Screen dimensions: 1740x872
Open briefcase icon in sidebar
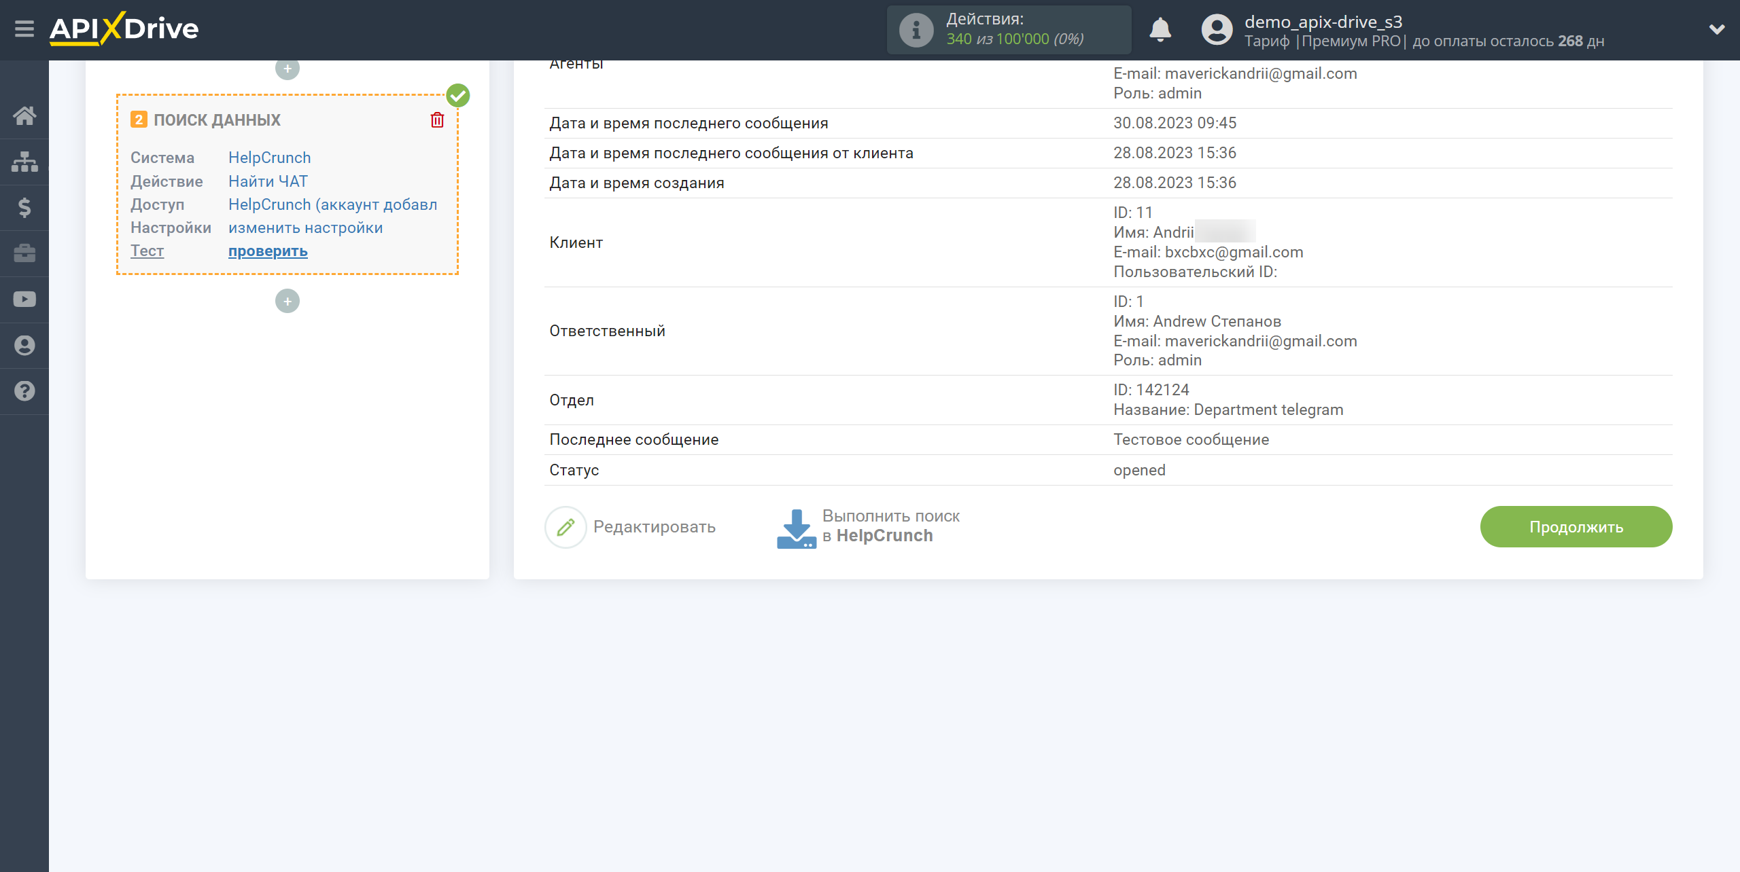(24, 253)
